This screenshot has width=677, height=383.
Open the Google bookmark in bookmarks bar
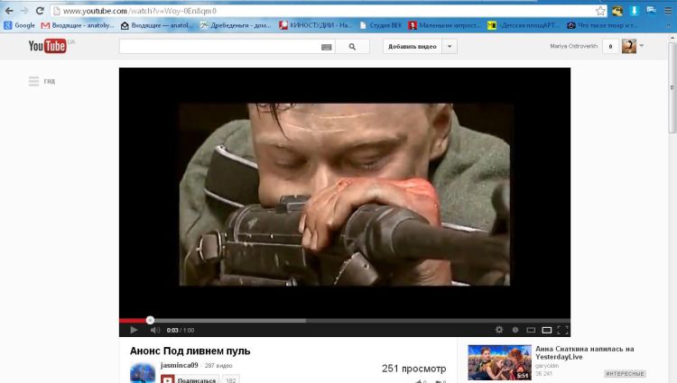[19, 25]
